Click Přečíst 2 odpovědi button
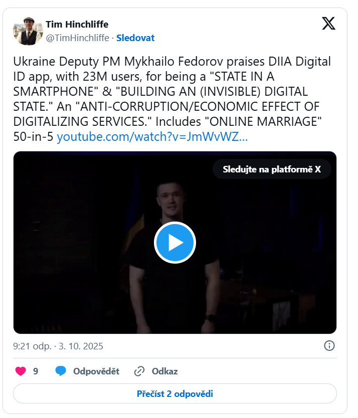Image resolution: width=358 pixels, height=418 pixels. point(175,394)
